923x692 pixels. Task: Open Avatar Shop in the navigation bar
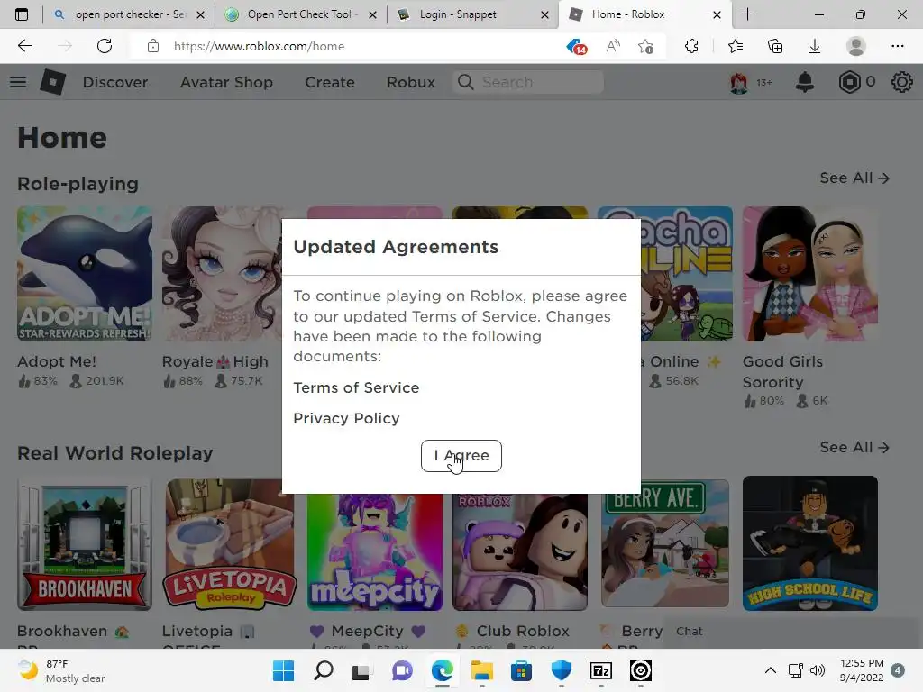(226, 82)
